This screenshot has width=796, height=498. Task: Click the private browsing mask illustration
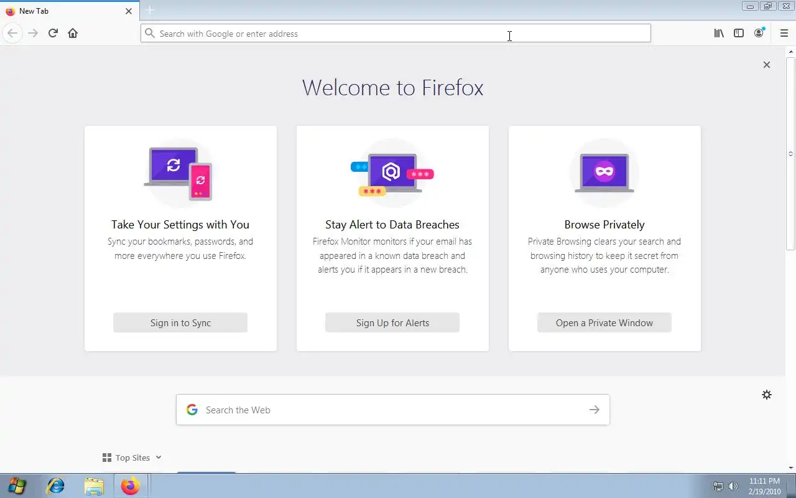pos(604,173)
